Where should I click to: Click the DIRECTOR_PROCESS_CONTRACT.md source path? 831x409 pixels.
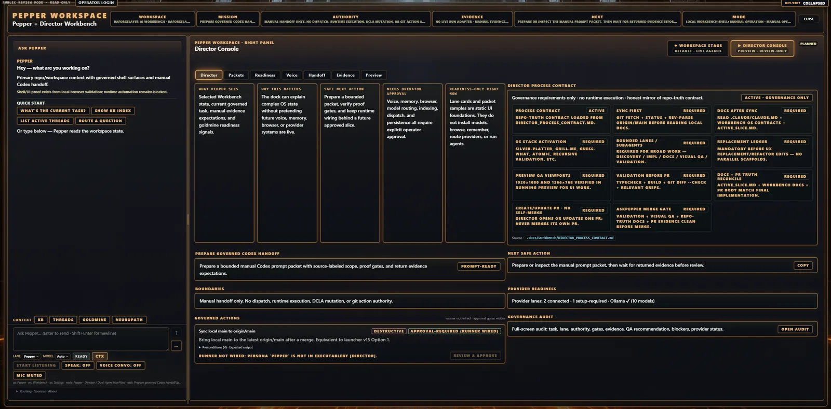click(570, 238)
